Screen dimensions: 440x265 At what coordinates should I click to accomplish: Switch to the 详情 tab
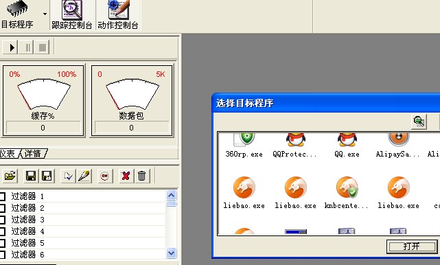click(x=33, y=154)
